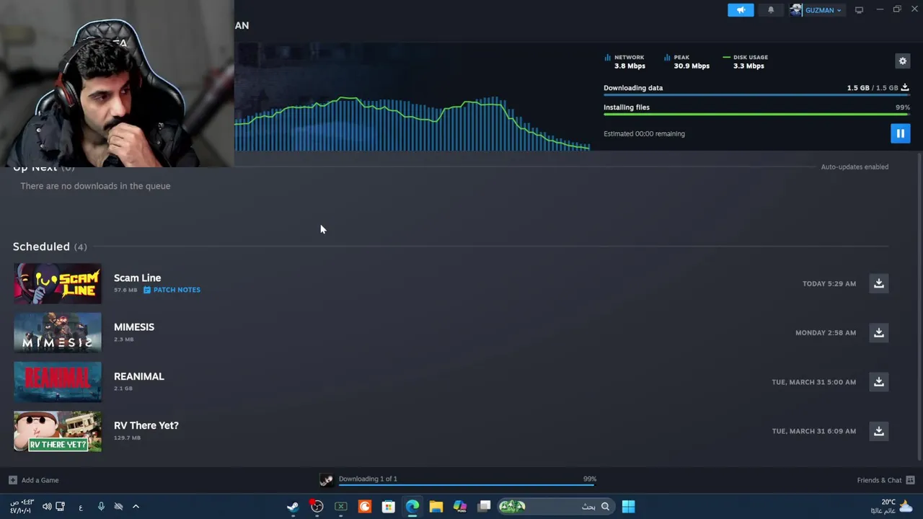Viewport: 923px width, 519px height.
Task: Download RV There Yet? update now
Action: pos(878,431)
